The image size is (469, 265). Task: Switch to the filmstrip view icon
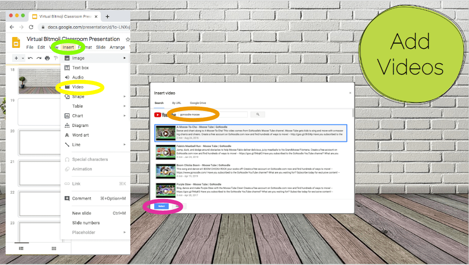[21, 249]
